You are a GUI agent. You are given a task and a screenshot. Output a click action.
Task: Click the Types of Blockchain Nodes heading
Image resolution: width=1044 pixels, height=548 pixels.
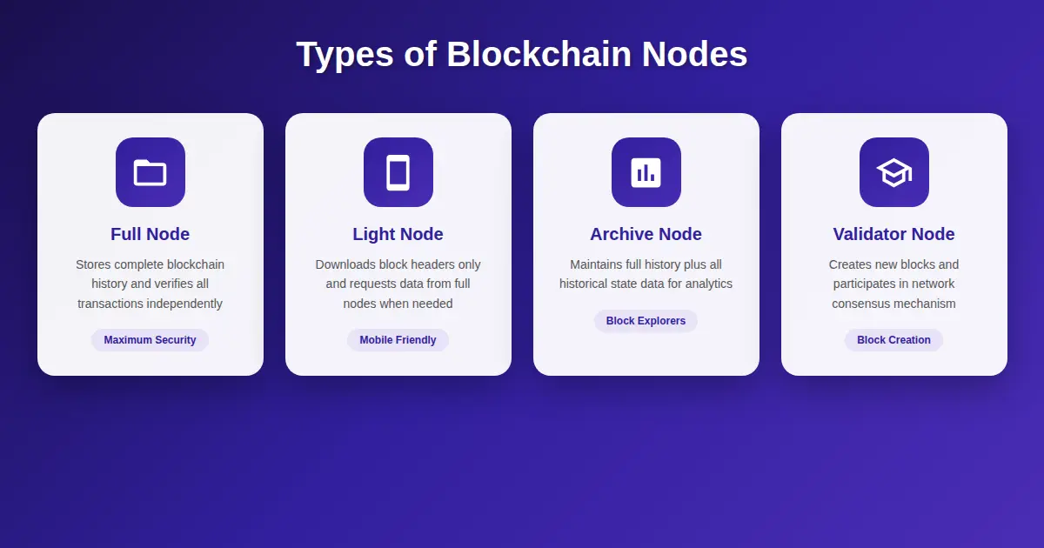(x=522, y=54)
